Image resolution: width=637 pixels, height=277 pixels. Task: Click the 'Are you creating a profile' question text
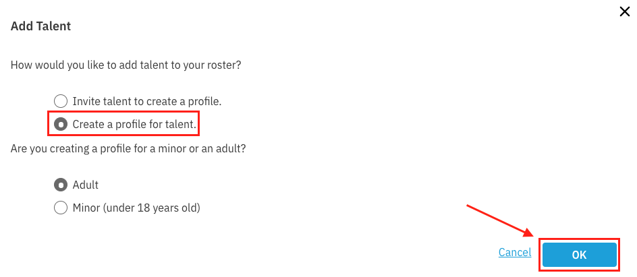click(128, 148)
